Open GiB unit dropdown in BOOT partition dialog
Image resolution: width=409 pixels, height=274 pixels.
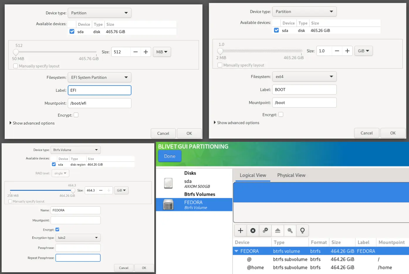(x=364, y=51)
